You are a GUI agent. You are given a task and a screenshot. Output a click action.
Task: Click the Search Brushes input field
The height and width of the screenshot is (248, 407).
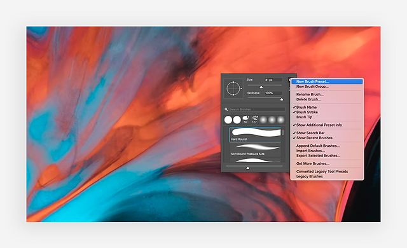257,109
